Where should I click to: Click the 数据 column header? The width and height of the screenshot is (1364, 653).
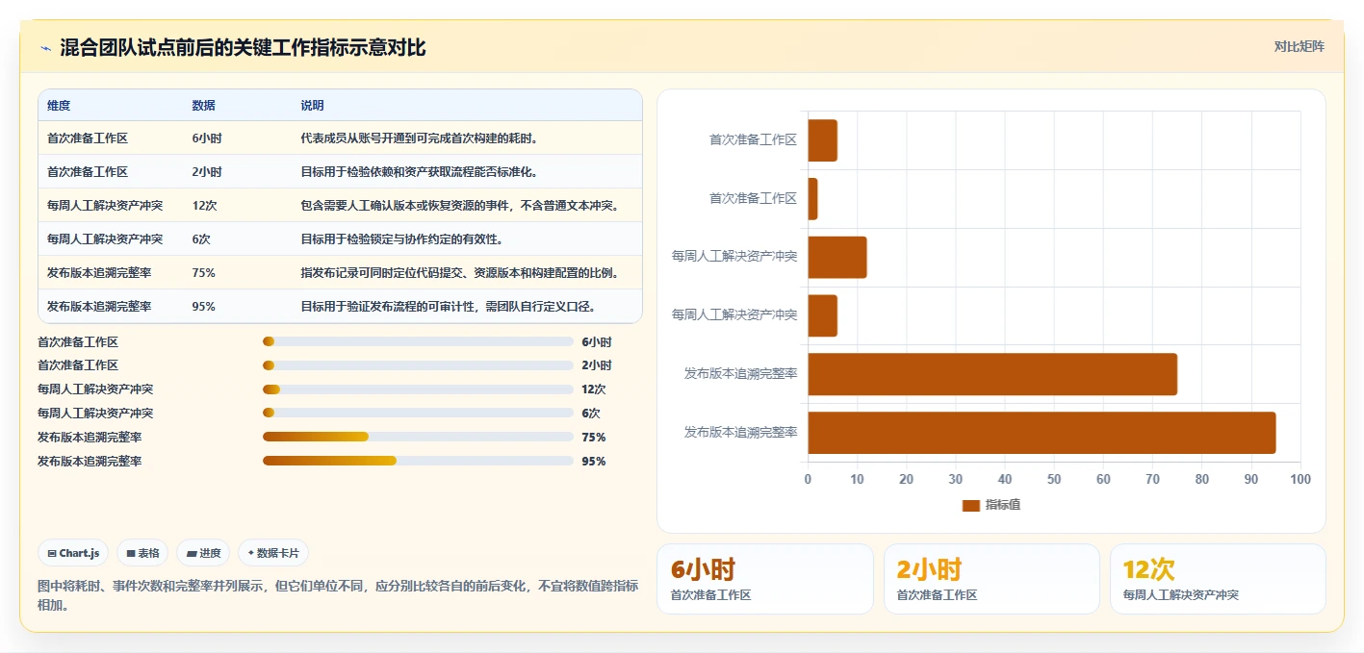pos(204,106)
